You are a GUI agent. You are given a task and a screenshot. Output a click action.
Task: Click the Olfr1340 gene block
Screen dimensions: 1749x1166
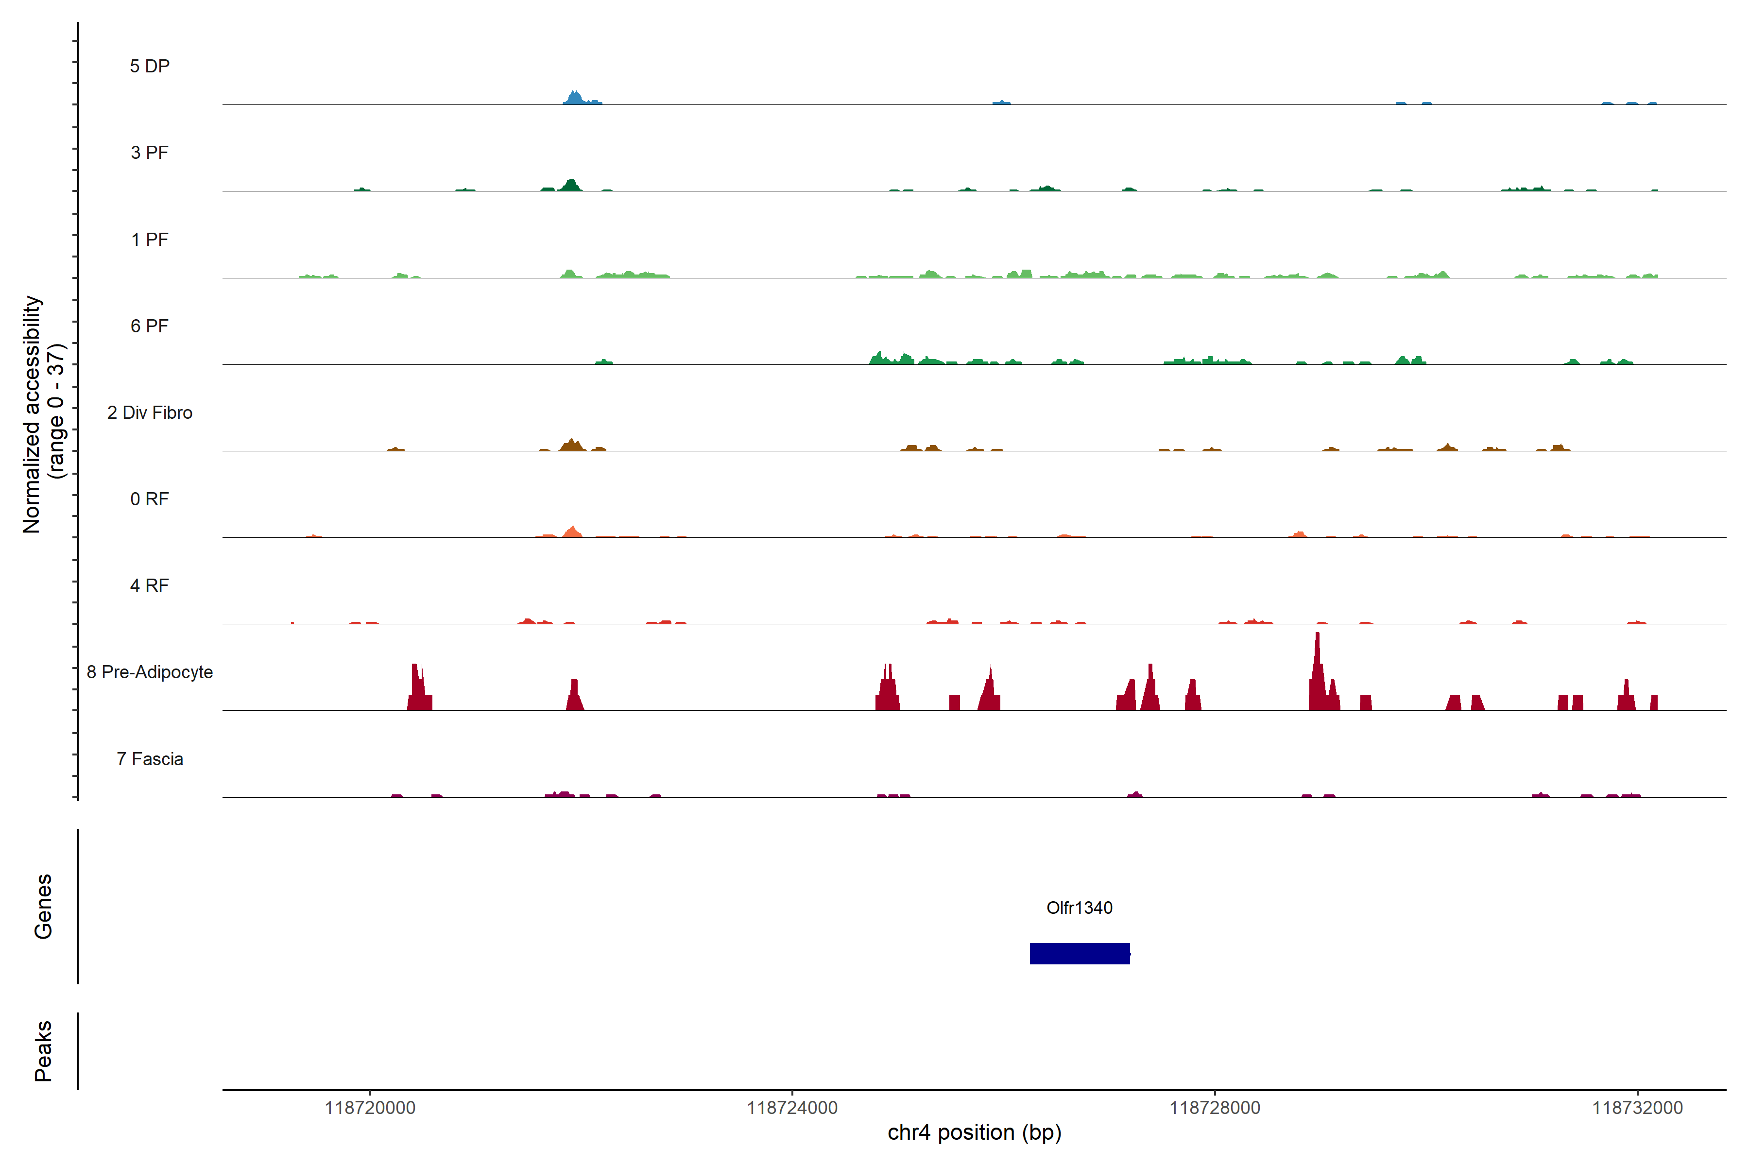[x=1079, y=953]
